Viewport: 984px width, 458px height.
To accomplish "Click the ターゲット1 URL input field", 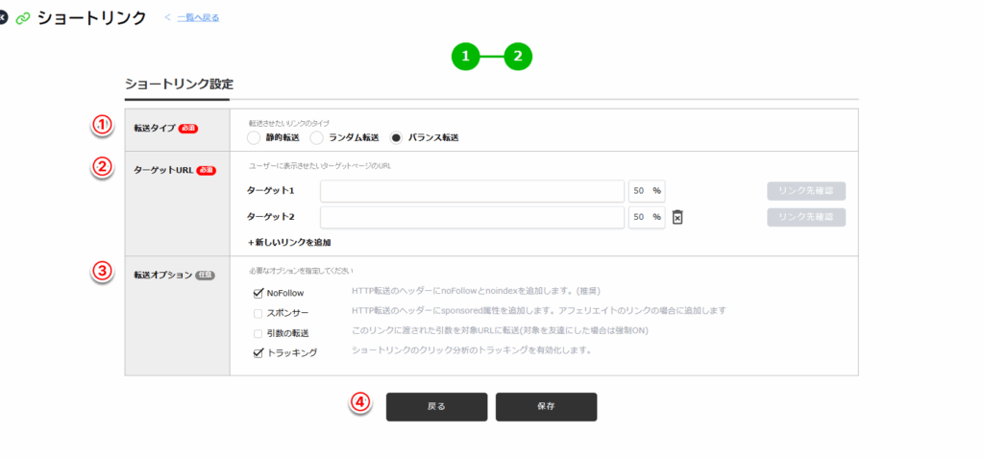I will 472,191.
